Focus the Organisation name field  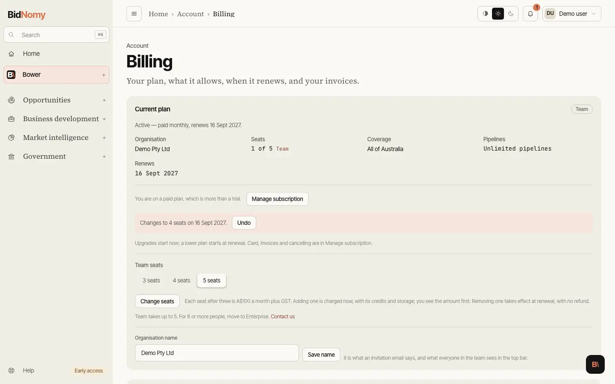[217, 353]
